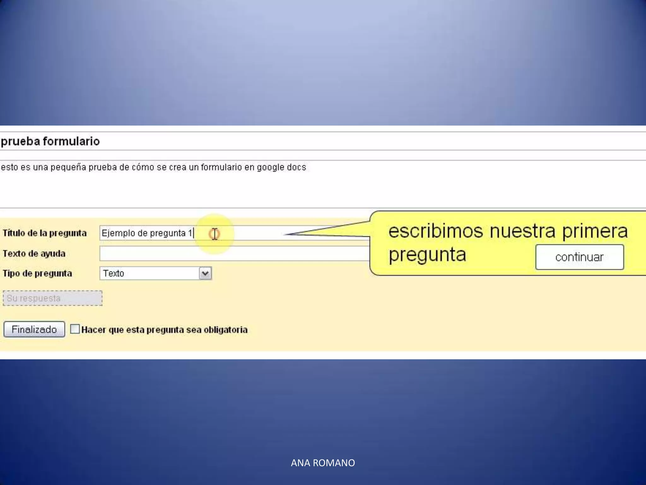Click the 'Título de la pregunta' label
646x485 pixels.
coord(44,233)
